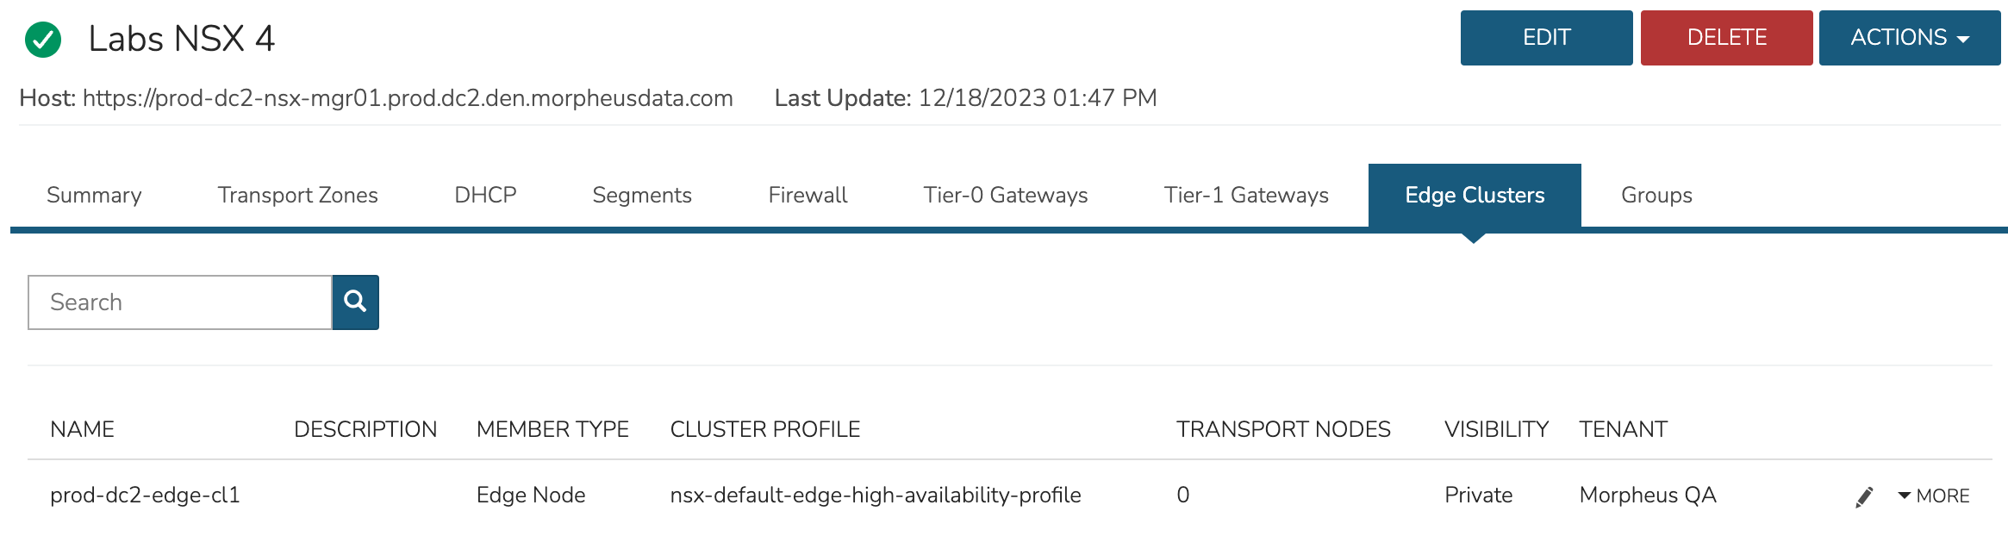Switch to the Tier-1 Gateways tab

point(1246,195)
